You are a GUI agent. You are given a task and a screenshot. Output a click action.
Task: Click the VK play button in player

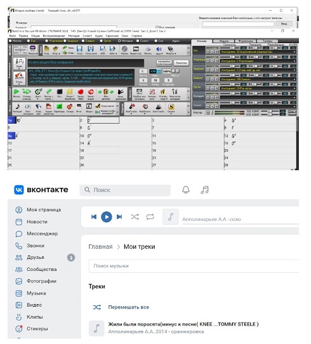pyautogui.click(x=107, y=217)
